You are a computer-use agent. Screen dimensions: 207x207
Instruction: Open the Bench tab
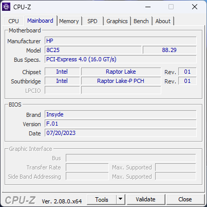pos(141,21)
